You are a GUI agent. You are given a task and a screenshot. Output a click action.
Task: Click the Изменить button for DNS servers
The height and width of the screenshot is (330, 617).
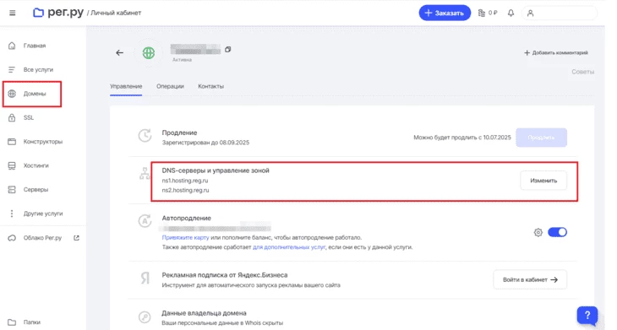543,181
